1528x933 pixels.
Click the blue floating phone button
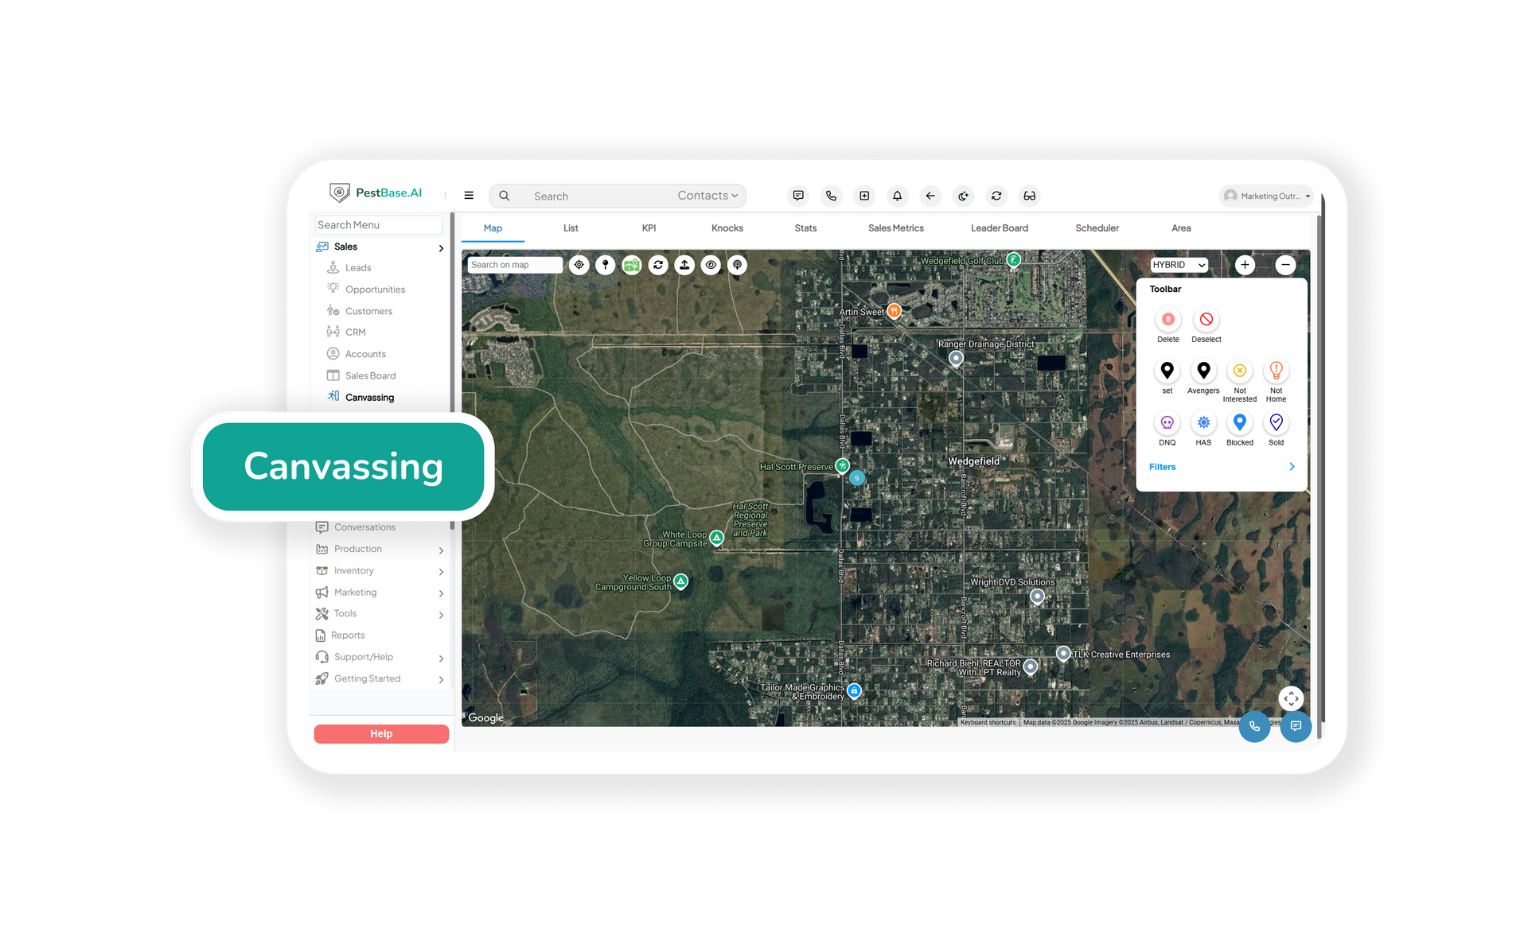pos(1254,726)
